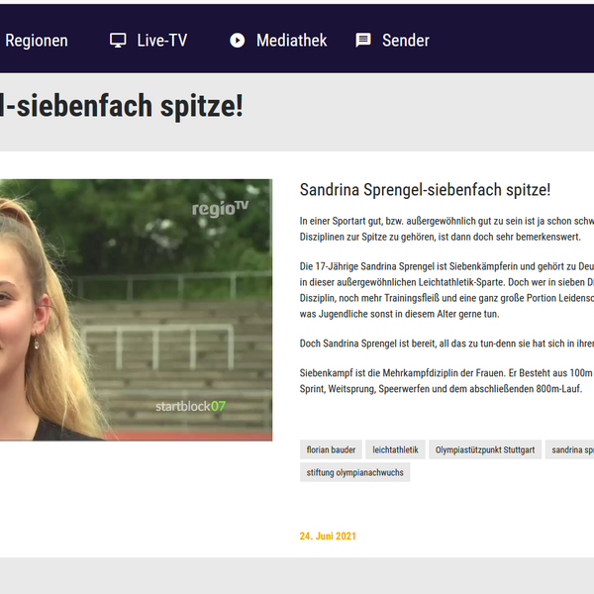Choose the 'stiftung olympianachwuchs' tag
Image resolution: width=594 pixels, height=594 pixels.
354,472
